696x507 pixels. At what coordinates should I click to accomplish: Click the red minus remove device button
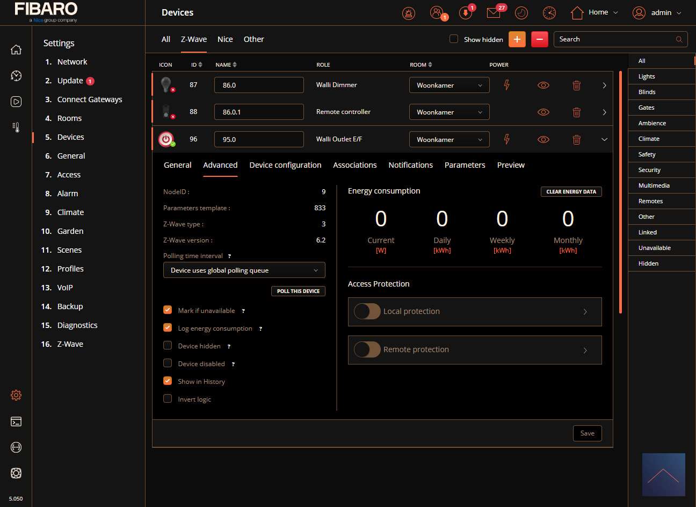click(539, 39)
